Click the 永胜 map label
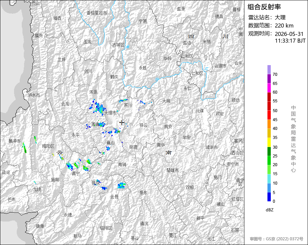The width and height of the screenshot is (308, 245). [143, 68]
